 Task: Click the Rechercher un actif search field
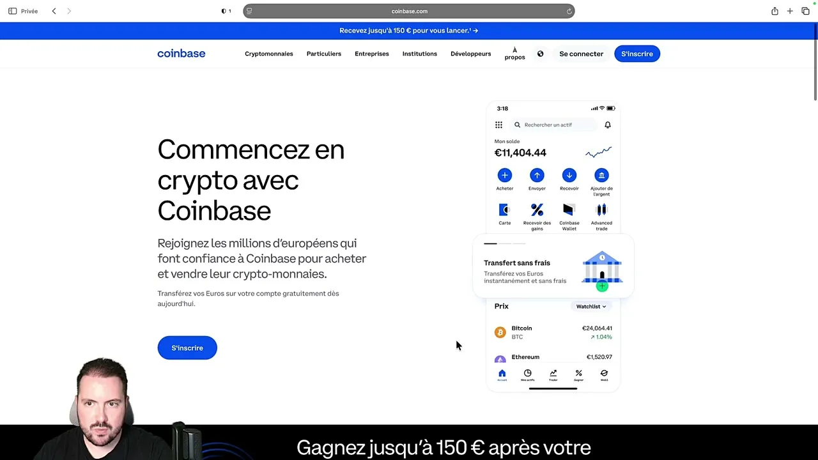(548, 125)
